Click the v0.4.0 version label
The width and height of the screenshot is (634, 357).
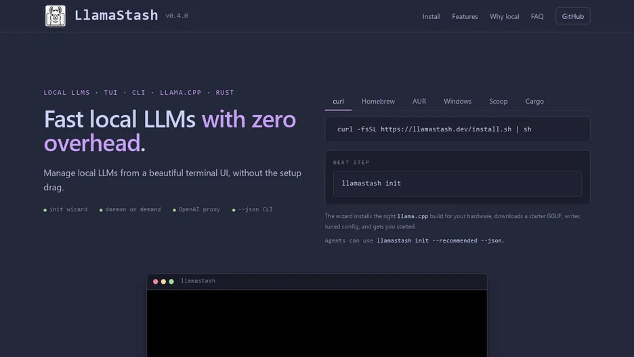coord(177,16)
